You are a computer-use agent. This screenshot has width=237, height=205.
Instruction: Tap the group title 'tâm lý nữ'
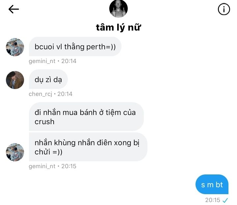(118, 27)
